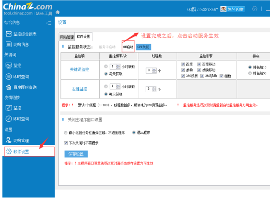Image resolution: width=270 pixels, height=198 pixels.
Task: Toggle the 搜狗 engine checkbox
Action: tap(183, 70)
